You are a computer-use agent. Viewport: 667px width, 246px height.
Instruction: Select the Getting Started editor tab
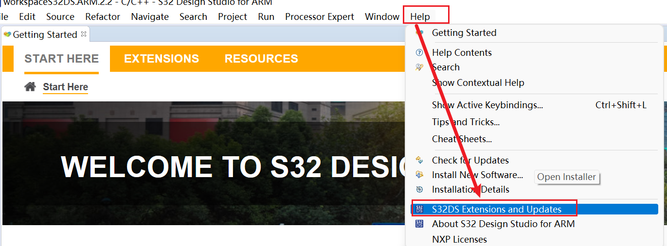tap(45, 34)
